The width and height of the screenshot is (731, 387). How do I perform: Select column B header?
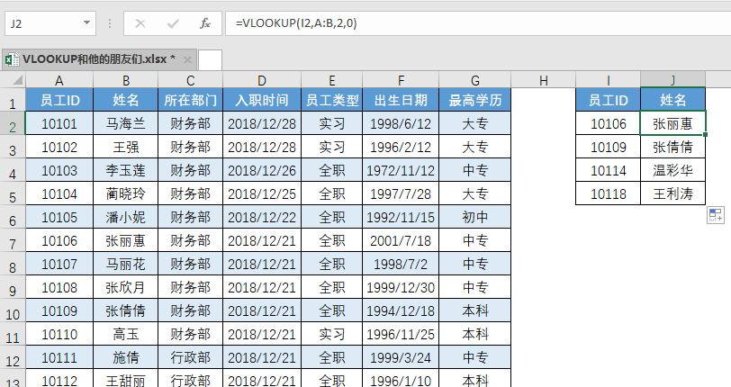(126, 80)
